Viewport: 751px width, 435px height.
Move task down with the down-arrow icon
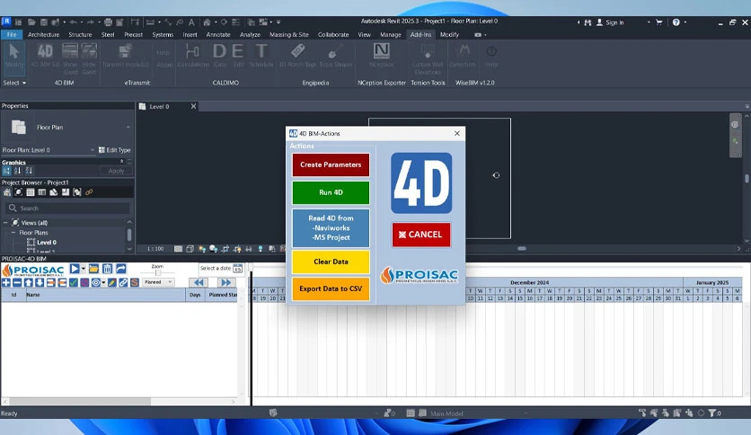(40, 282)
